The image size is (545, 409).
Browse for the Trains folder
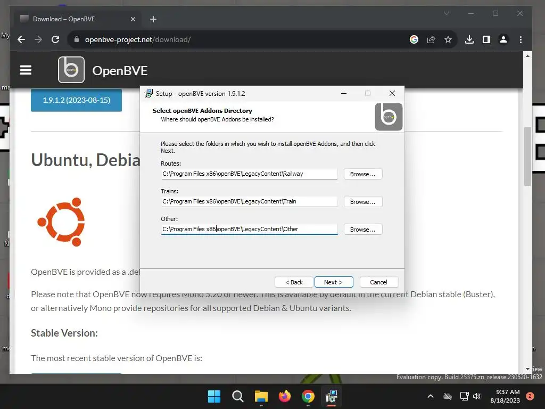[363, 202]
